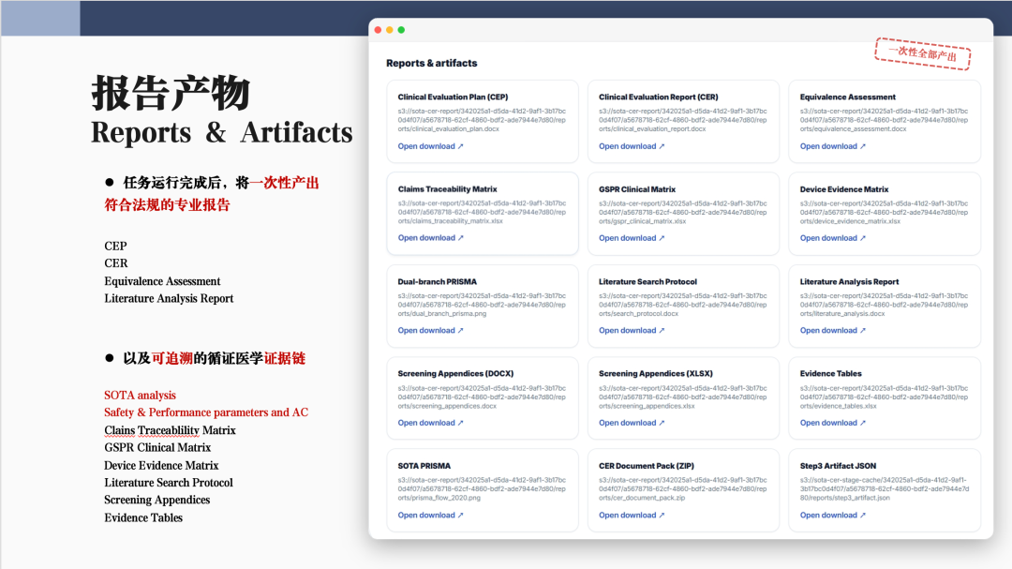1012x569 pixels.
Task: Click the green maximize window dot
Action: click(x=401, y=30)
